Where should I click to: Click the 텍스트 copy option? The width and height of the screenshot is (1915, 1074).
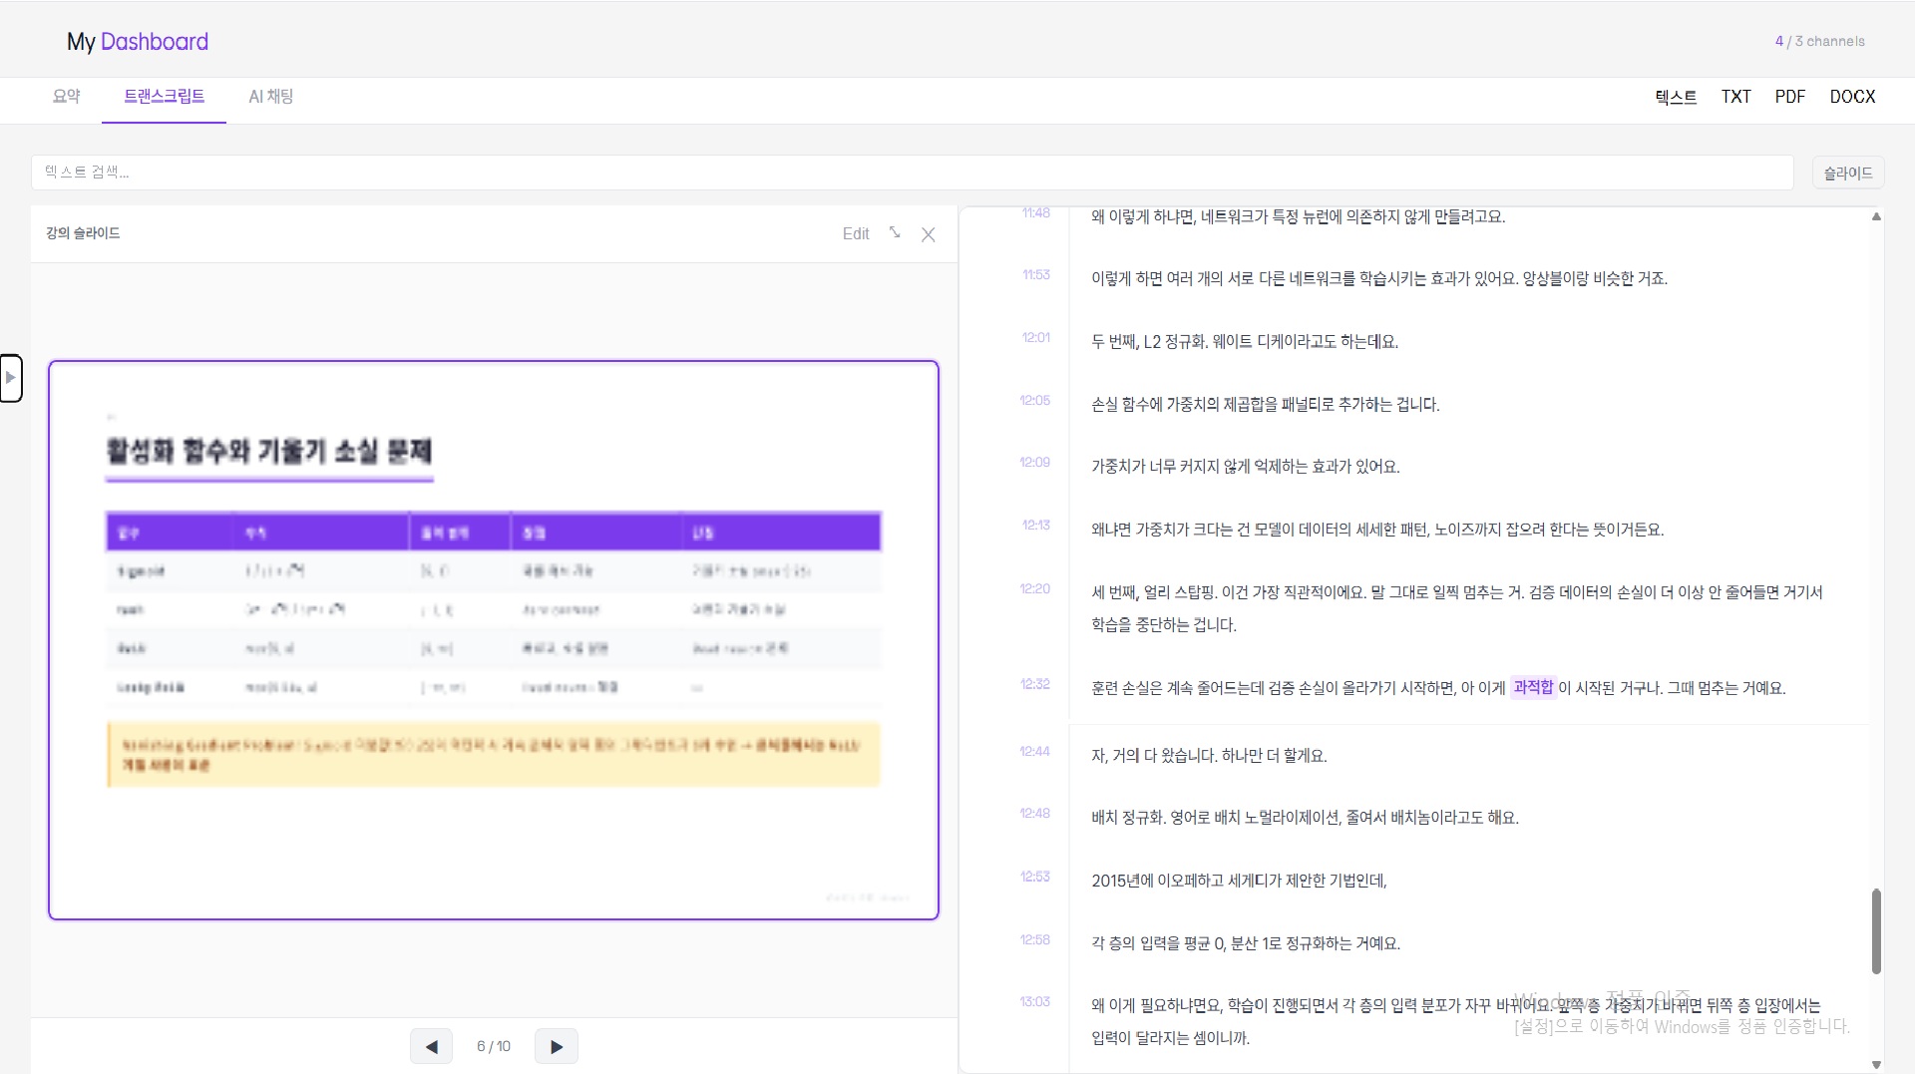[x=1676, y=97]
